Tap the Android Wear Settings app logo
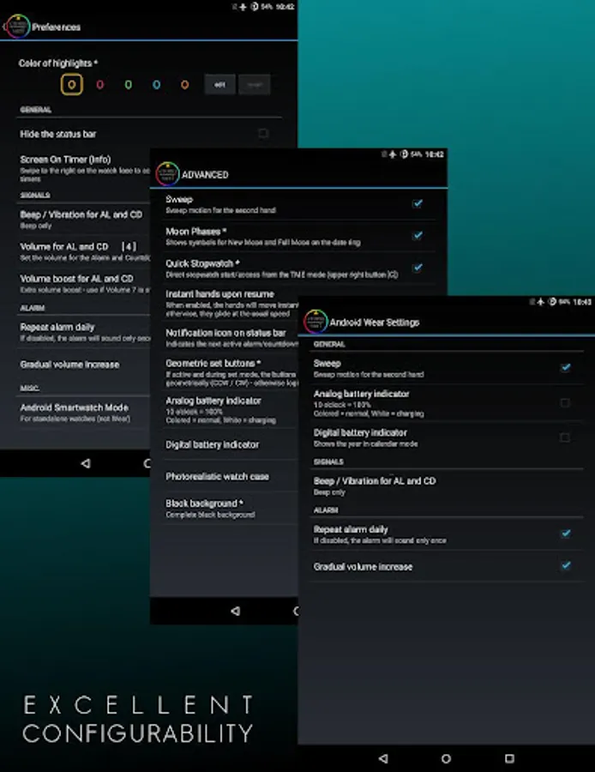Image resolution: width=595 pixels, height=772 pixels. [x=316, y=322]
